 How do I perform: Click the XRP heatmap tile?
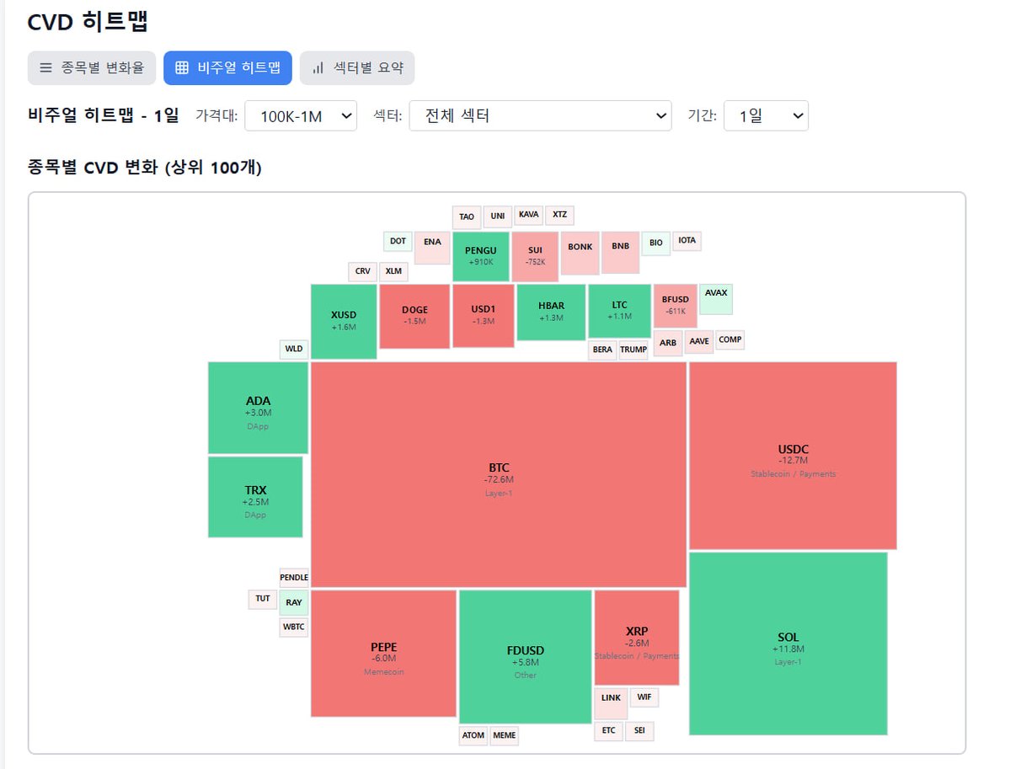pos(636,638)
